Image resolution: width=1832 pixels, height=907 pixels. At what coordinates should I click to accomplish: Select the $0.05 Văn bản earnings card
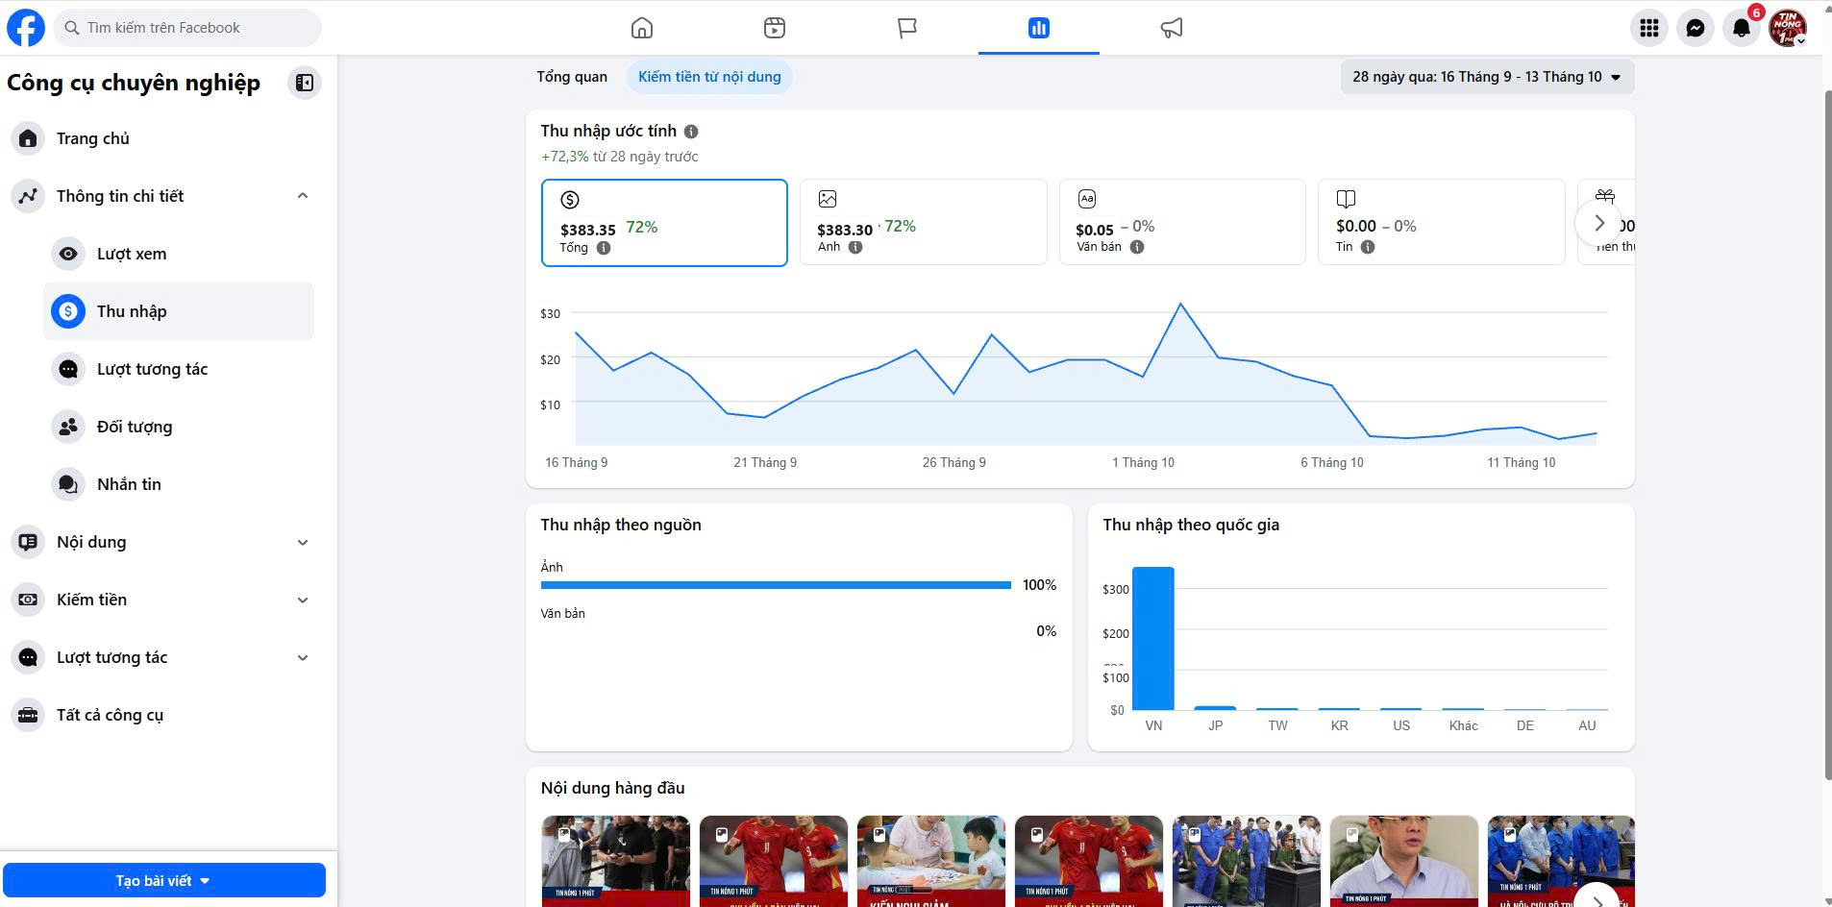pyautogui.click(x=1182, y=222)
